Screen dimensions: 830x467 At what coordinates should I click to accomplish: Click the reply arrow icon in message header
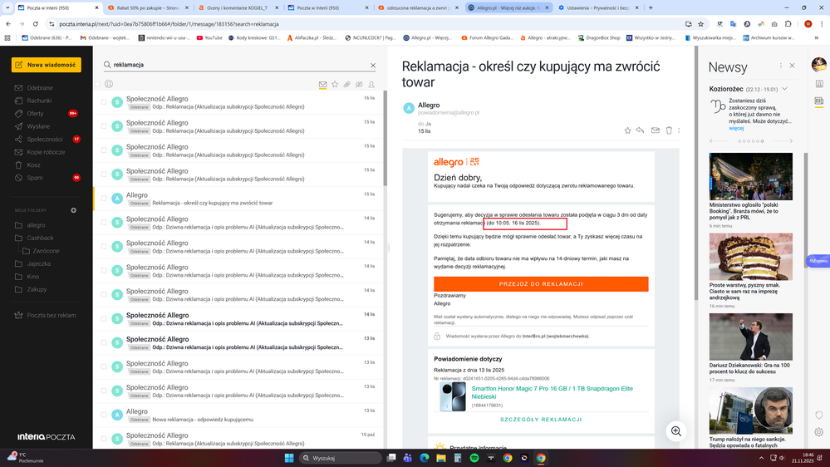(641, 130)
